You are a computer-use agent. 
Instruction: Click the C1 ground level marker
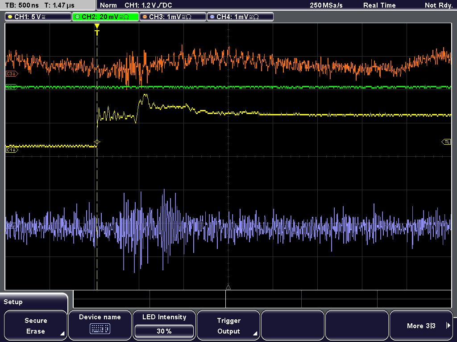12,150
